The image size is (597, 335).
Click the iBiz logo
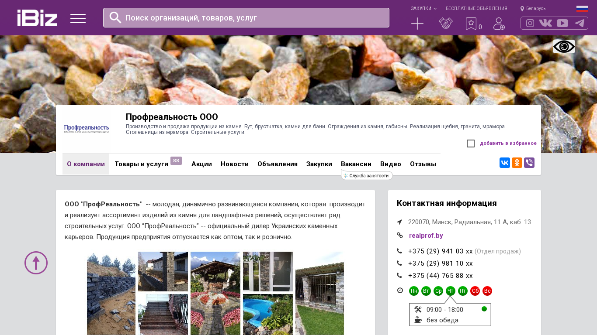[37, 18]
